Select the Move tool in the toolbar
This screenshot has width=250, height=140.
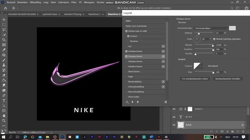[x=4, y=19]
